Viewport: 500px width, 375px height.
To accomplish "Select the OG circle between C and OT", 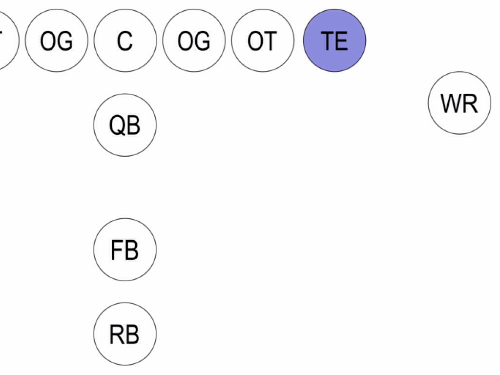I will pos(194,41).
